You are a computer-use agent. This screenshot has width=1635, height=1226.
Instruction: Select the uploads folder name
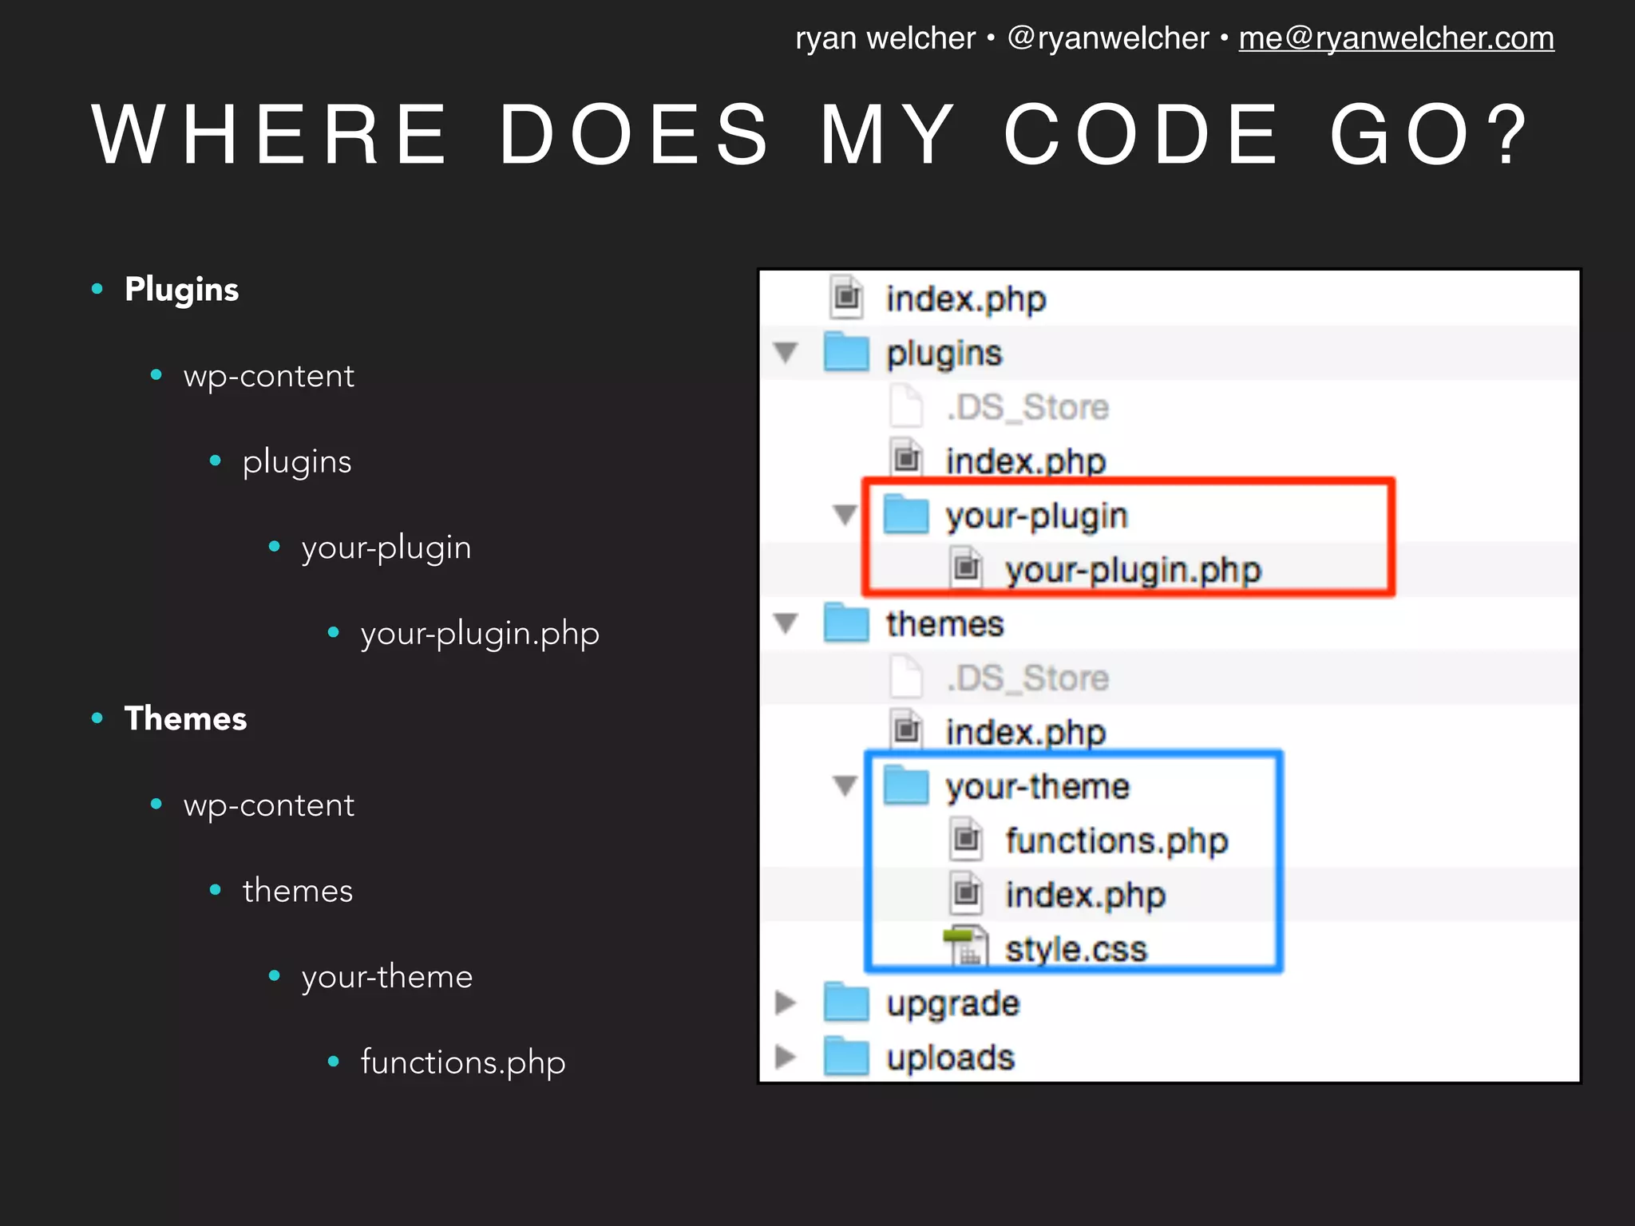click(951, 1059)
